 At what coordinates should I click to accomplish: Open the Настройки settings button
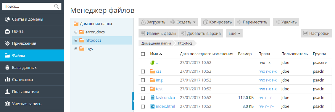pyautogui.click(x=317, y=33)
